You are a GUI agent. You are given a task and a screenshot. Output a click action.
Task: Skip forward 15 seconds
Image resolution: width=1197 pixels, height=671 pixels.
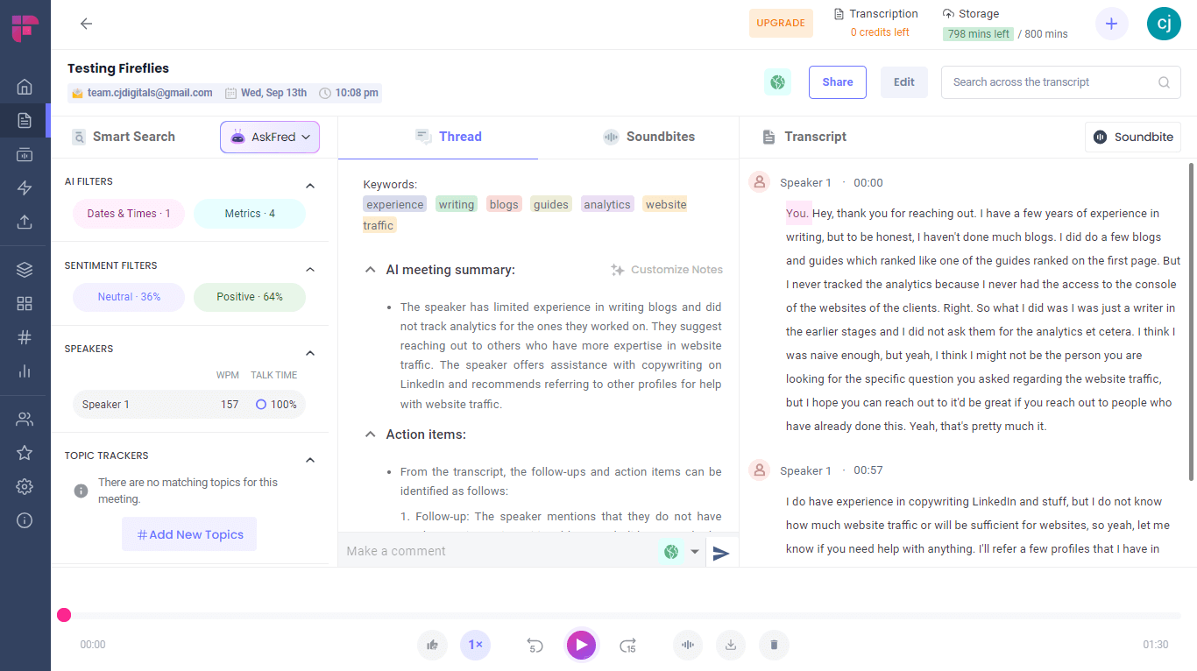click(627, 646)
